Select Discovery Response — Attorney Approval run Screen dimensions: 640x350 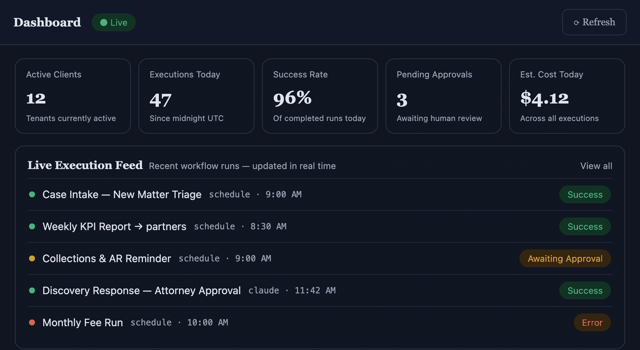pos(320,290)
